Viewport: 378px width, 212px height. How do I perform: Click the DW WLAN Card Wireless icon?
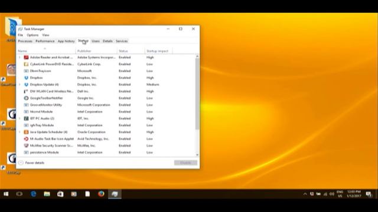click(x=26, y=91)
